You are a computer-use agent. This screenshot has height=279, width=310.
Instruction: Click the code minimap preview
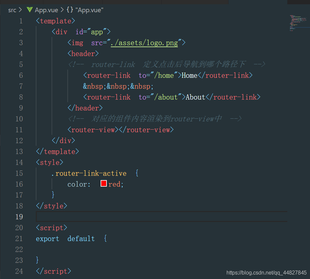(298, 23)
